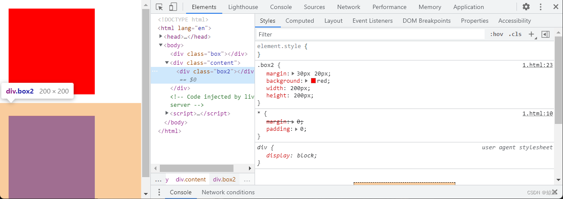
Task: Expand the struck-through margin 0 shorthand
Action: [x=293, y=122]
